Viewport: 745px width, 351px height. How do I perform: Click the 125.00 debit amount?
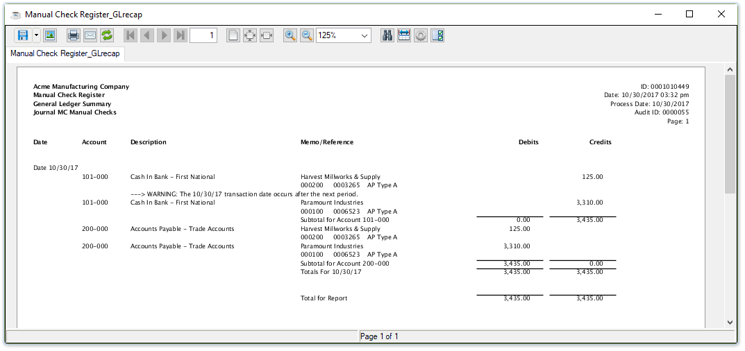click(x=520, y=229)
